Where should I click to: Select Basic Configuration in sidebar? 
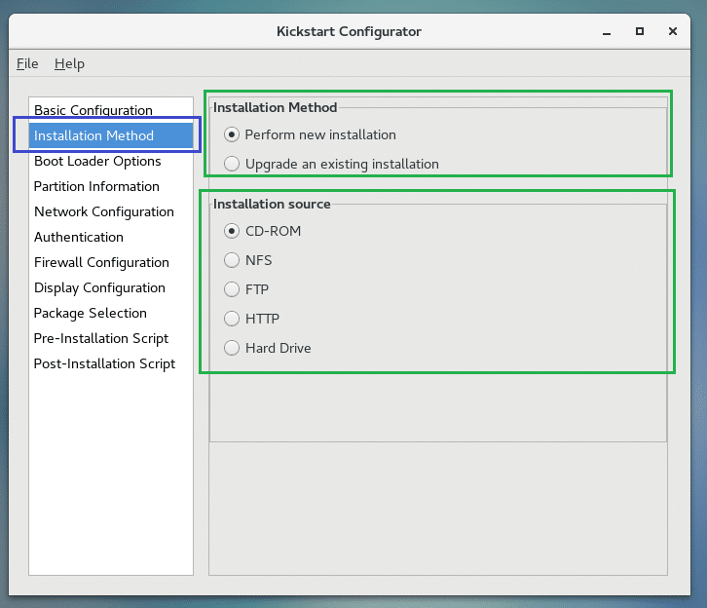(93, 110)
